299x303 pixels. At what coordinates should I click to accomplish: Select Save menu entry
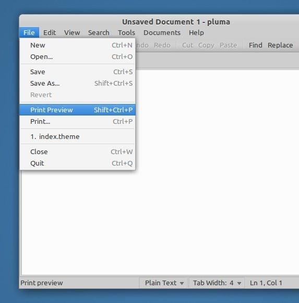click(77, 72)
